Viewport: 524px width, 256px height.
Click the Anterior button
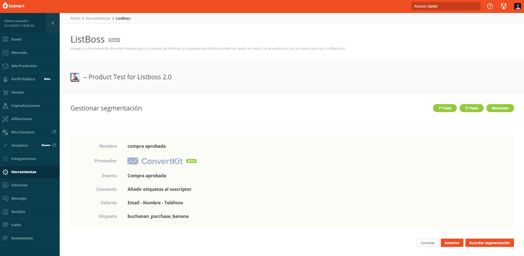(x=452, y=243)
